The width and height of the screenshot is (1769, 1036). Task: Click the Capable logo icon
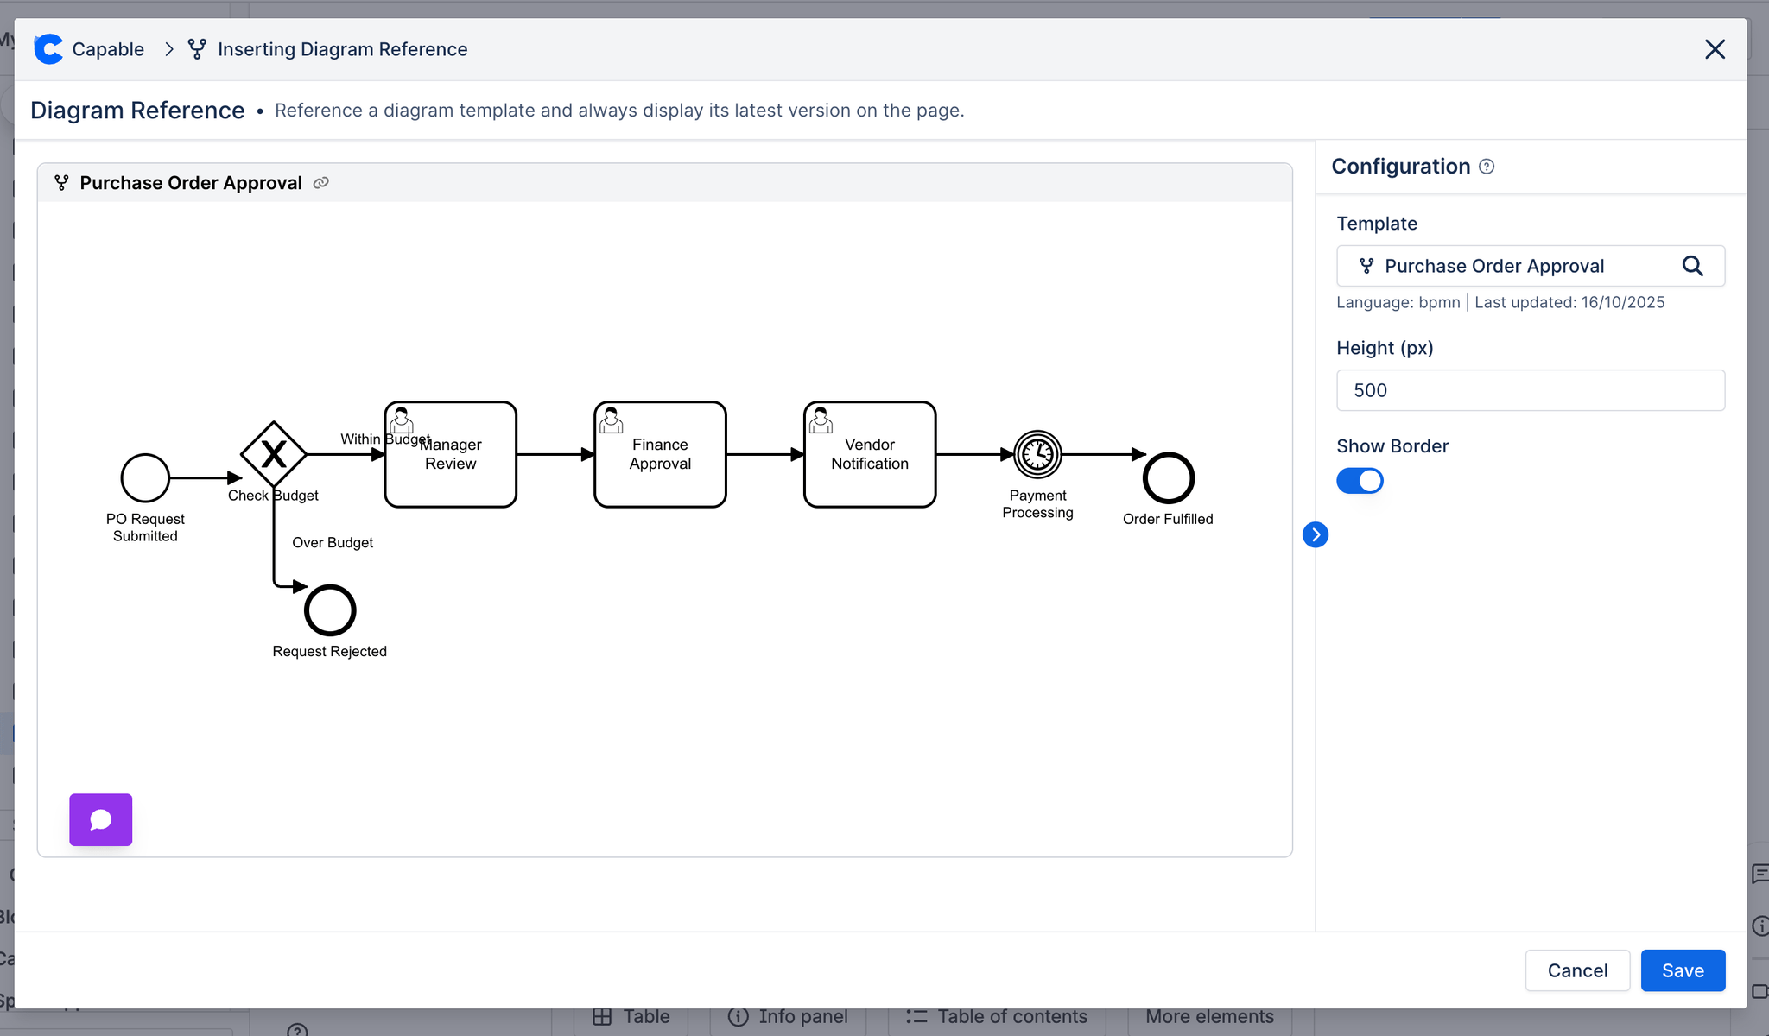click(x=48, y=49)
